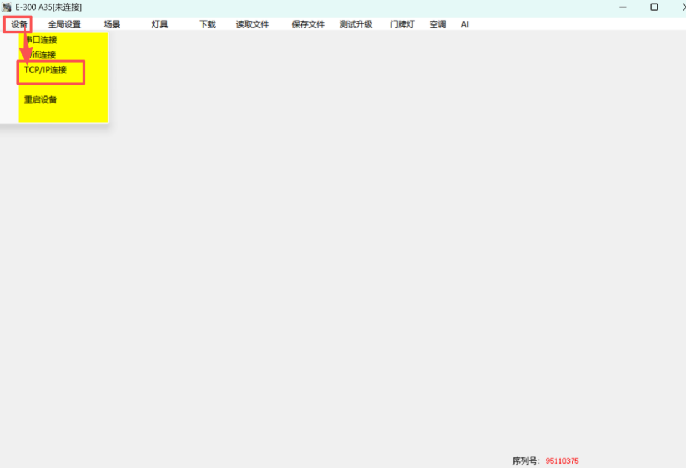The width and height of the screenshot is (686, 468).
Task: Open the 测试升级 menu
Action: pos(356,24)
